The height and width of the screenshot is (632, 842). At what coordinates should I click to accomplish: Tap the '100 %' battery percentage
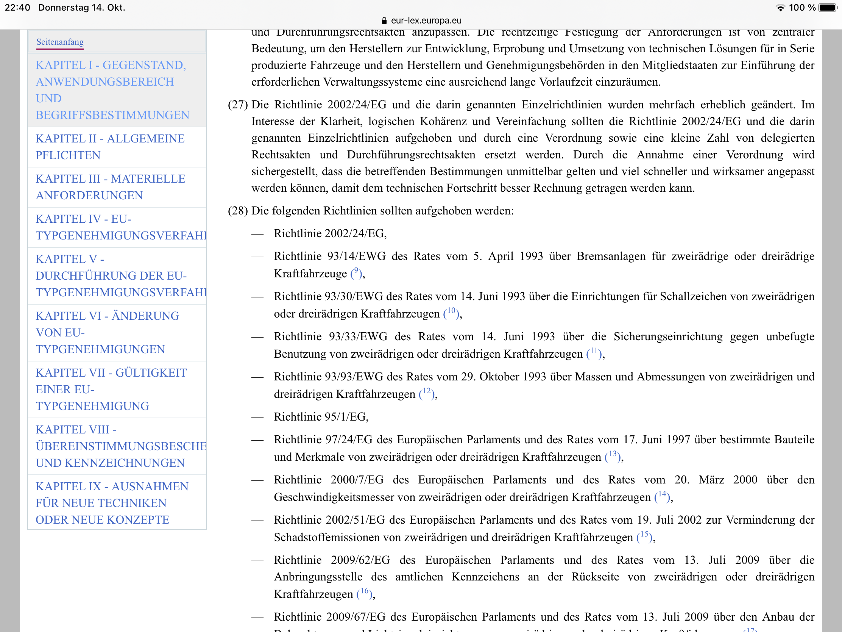pyautogui.click(x=802, y=8)
